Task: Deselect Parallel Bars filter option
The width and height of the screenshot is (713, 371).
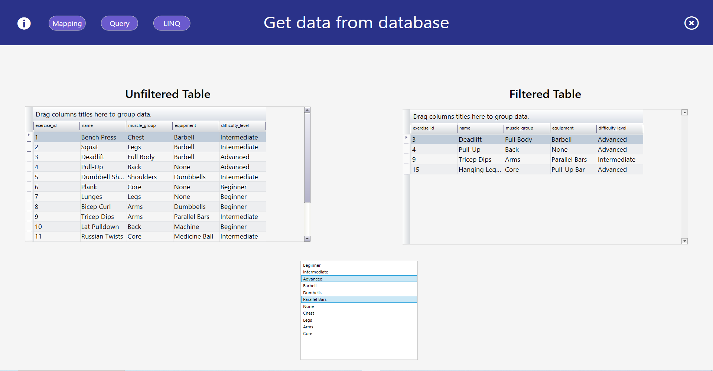Action: coord(315,299)
